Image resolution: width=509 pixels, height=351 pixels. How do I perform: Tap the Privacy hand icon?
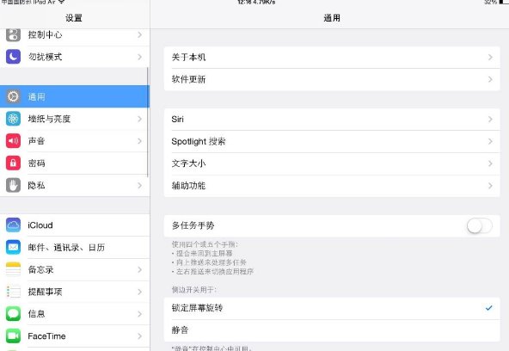click(13, 186)
